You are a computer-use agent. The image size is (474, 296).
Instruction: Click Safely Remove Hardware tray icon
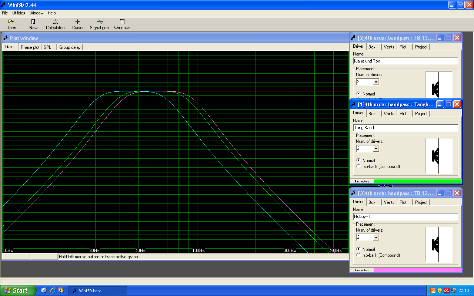(453, 290)
